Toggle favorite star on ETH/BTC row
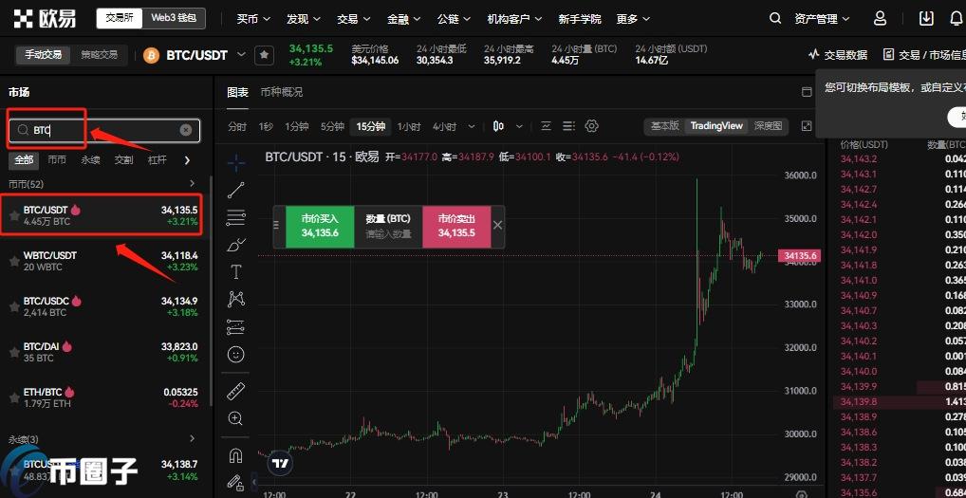 tap(13, 397)
